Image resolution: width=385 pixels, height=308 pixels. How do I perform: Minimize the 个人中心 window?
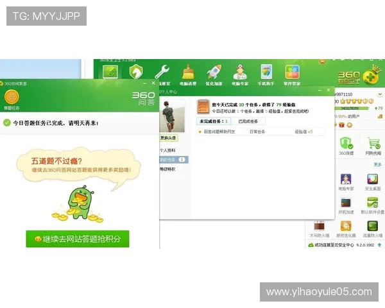pos(320,90)
